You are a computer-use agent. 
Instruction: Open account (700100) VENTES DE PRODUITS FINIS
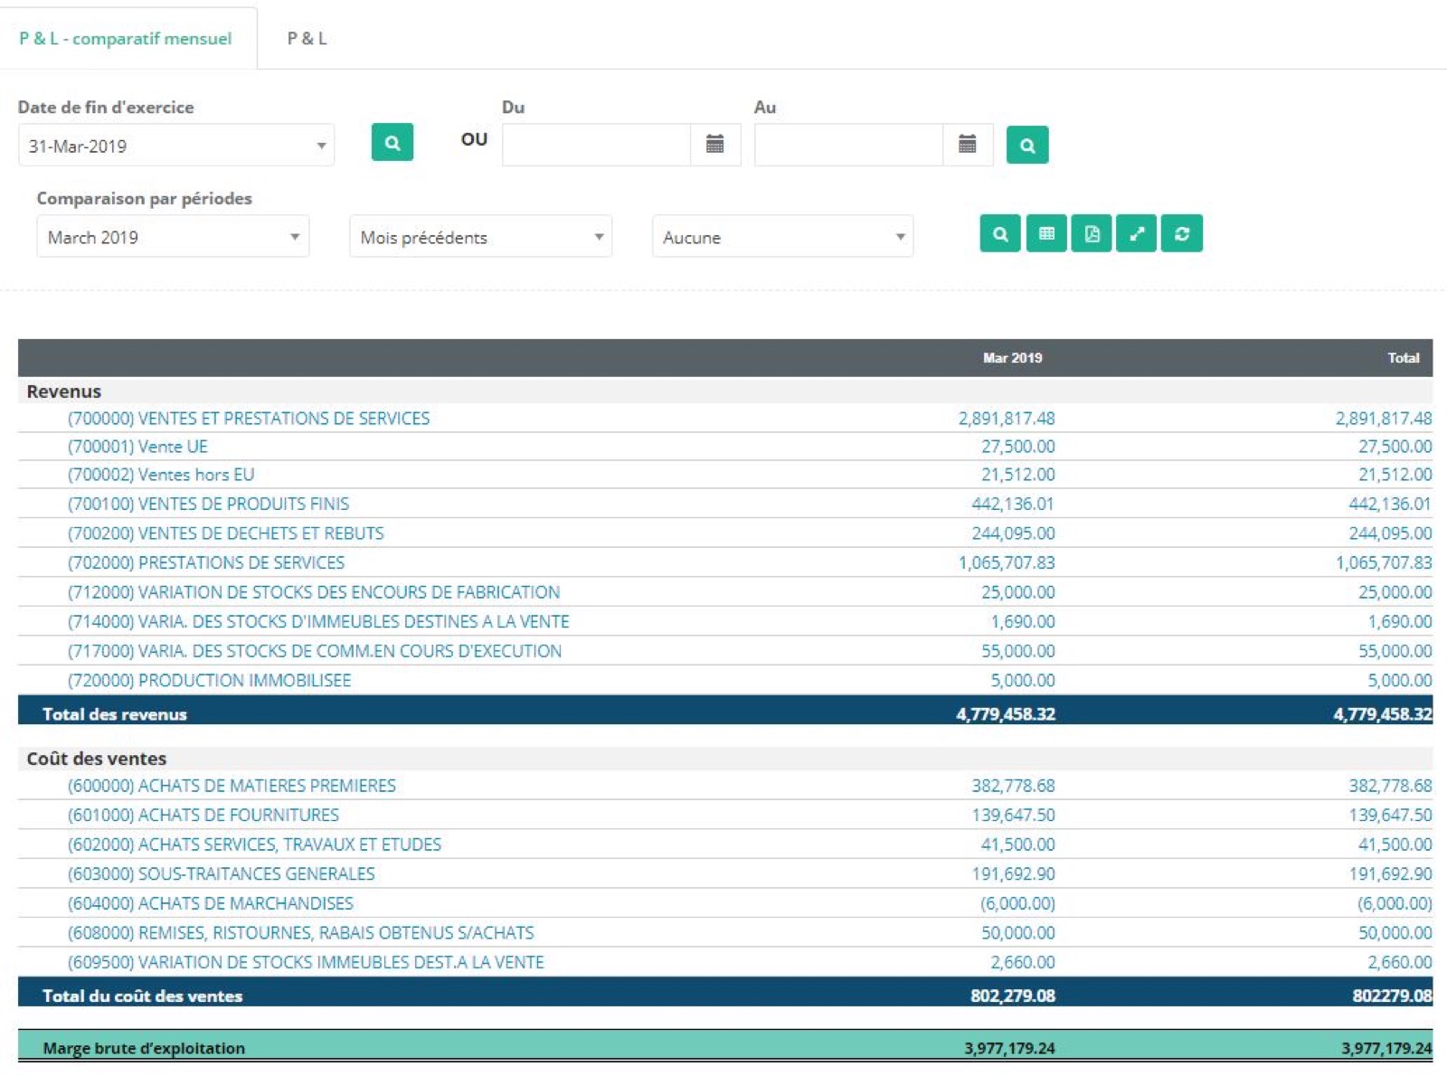point(208,504)
